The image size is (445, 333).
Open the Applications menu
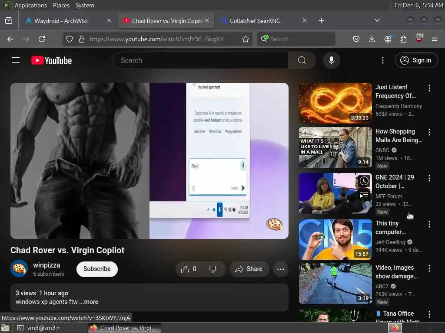31,5
